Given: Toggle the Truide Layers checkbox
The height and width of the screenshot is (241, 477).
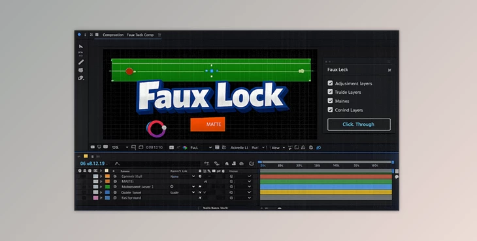Looking at the screenshot, I should pos(330,92).
